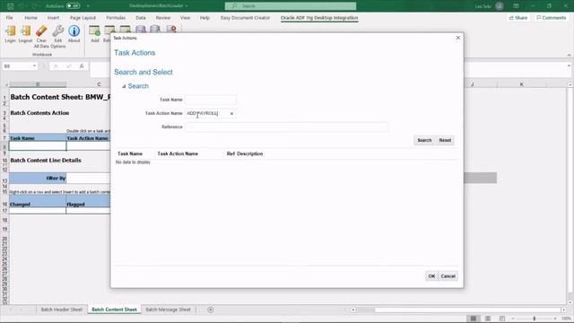This screenshot has width=574, height=323.
Task: Select Oracle ADF 11g Desktop Integration tab
Action: point(319,18)
